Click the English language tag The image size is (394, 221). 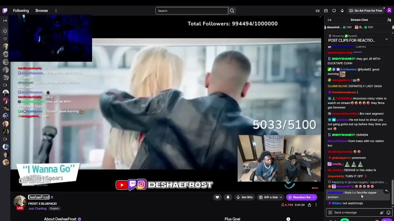pyautogui.click(x=54, y=209)
